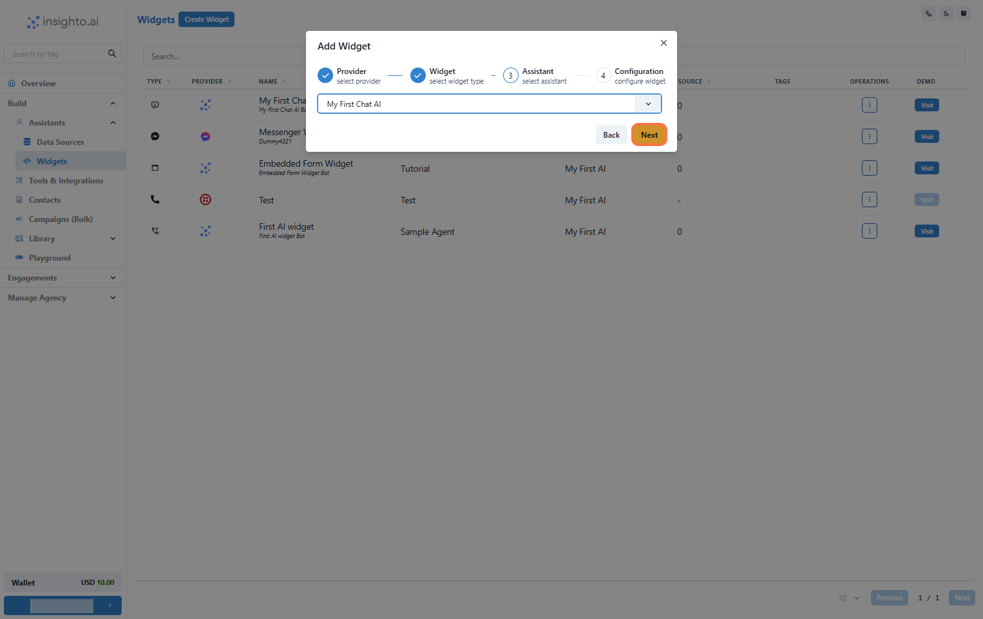Click the Messenger provider icon on Dummy4321 row
This screenshot has height=619, width=983.
click(x=205, y=136)
